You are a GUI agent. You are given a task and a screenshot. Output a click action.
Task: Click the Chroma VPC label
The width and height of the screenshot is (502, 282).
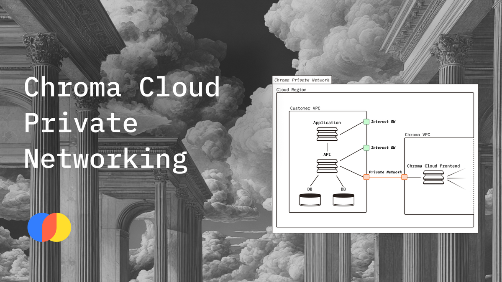pyautogui.click(x=417, y=135)
